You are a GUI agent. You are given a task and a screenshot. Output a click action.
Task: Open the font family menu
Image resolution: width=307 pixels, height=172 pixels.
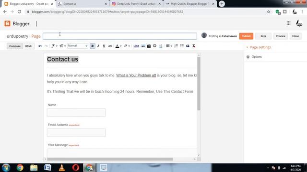tap(54, 46)
